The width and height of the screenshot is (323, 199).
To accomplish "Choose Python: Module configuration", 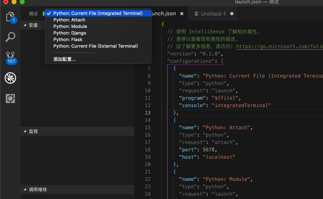I will pos(70,26).
